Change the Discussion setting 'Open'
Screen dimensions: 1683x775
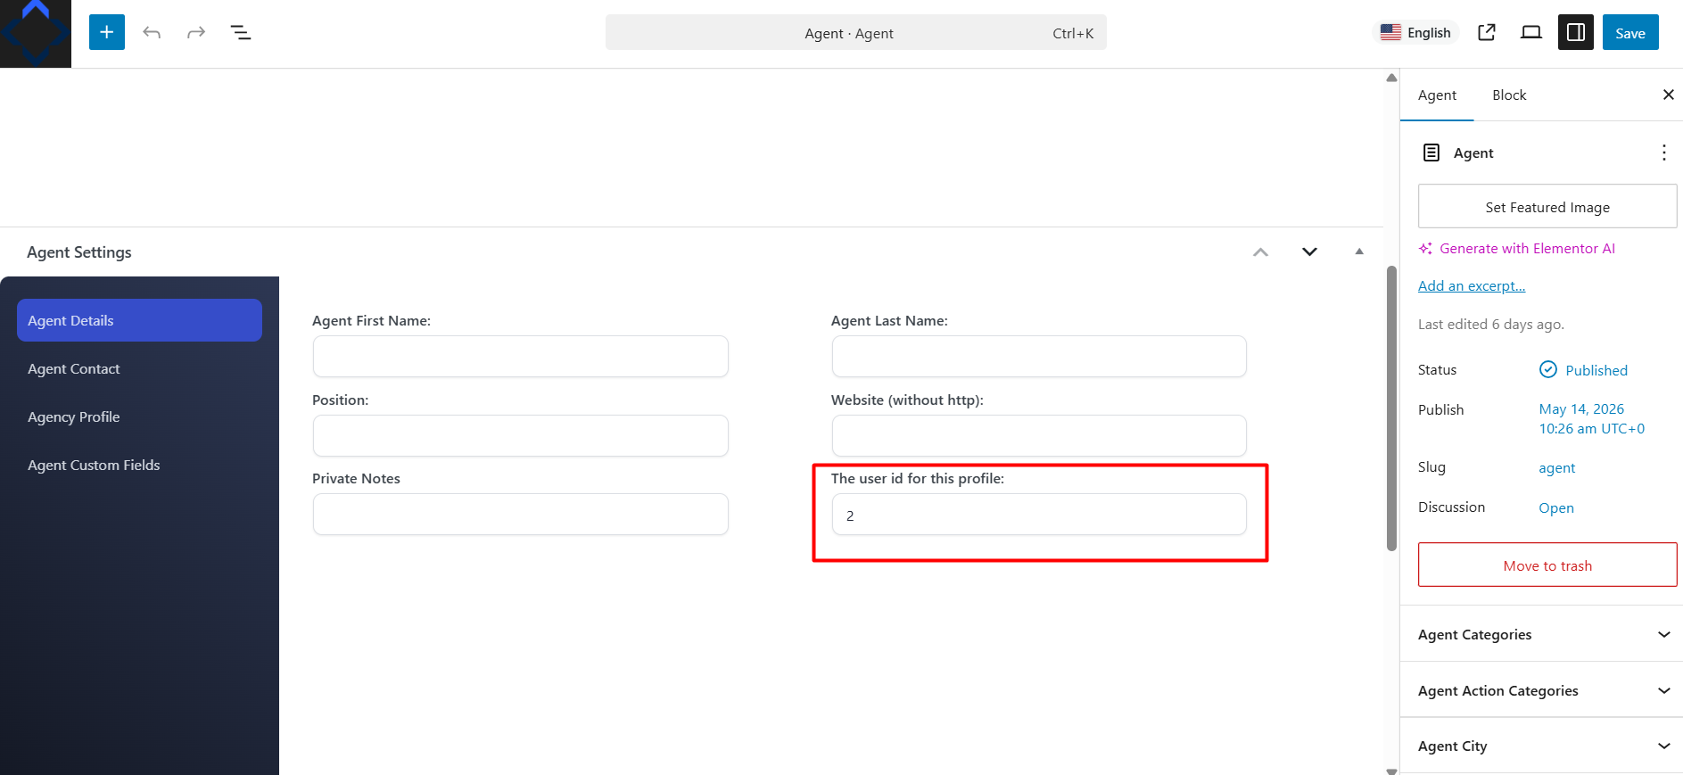[1556, 507]
